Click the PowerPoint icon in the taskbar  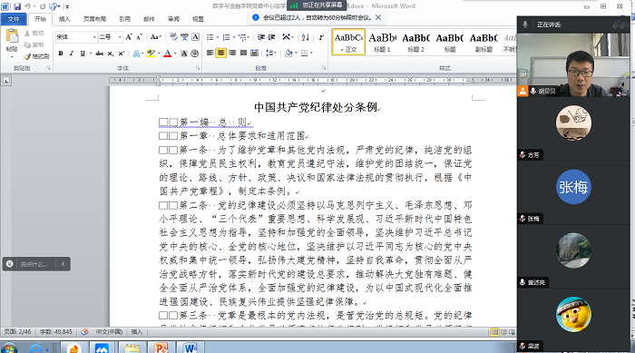click(161, 348)
